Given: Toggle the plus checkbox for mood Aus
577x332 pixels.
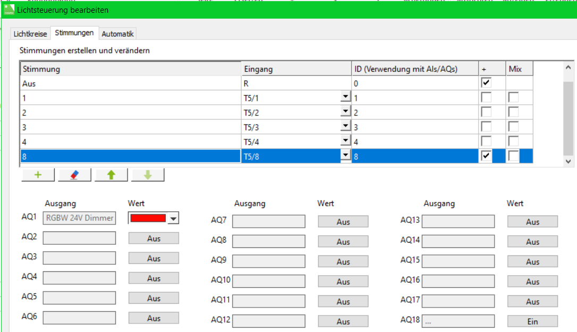Looking at the screenshot, I should click(x=486, y=83).
